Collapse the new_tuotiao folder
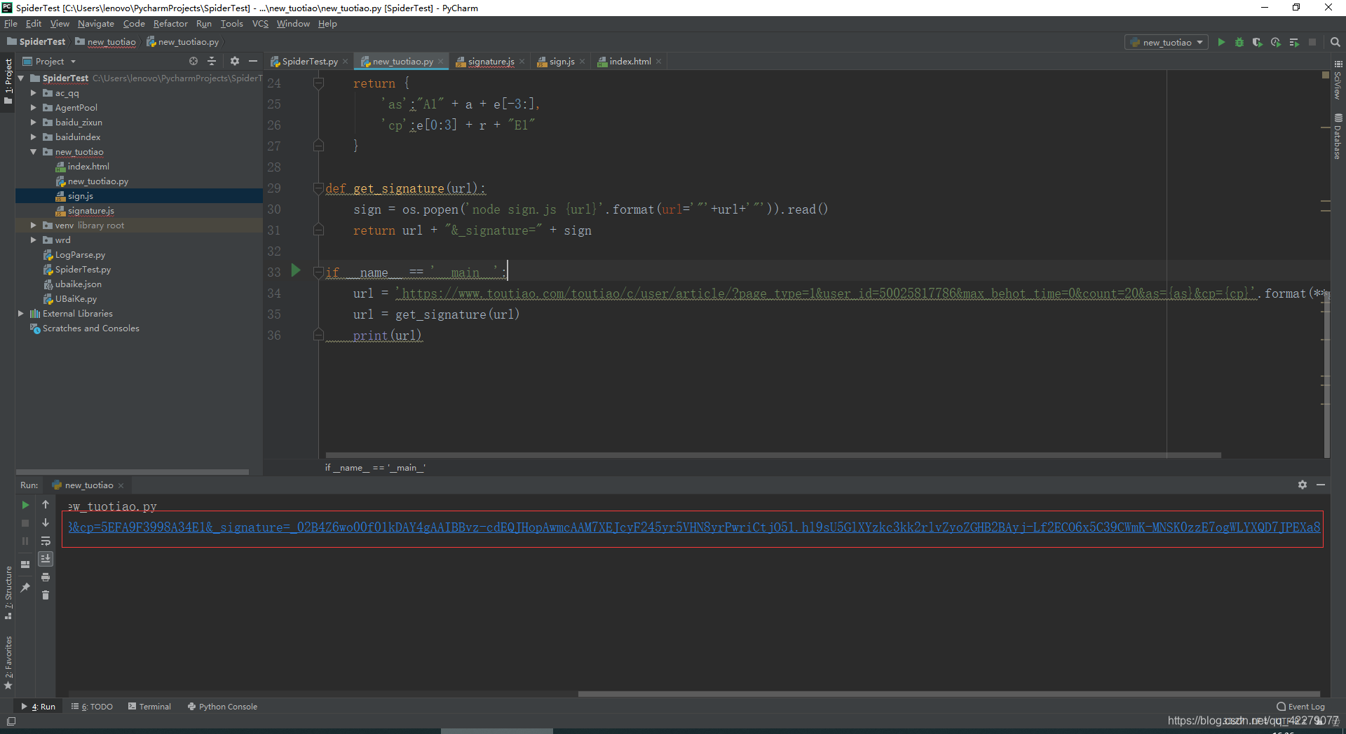 [33, 151]
